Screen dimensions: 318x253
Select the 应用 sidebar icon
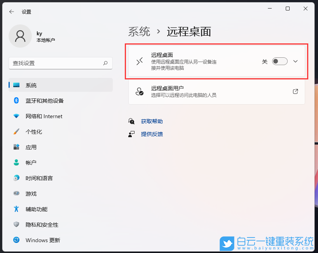click(x=16, y=147)
